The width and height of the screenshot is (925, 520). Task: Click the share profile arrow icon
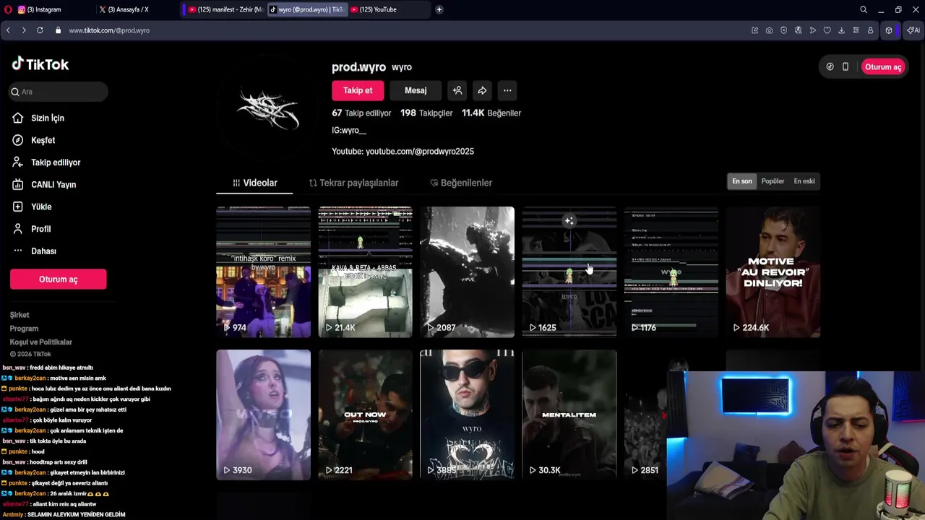pos(482,90)
